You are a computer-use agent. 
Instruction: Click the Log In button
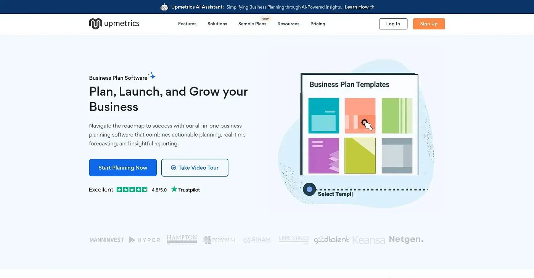393,24
